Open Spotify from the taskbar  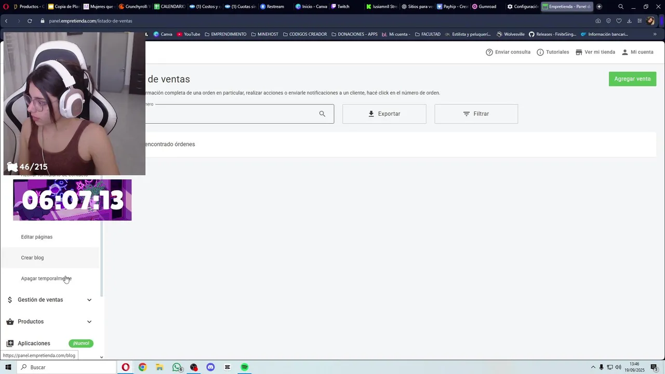244,367
